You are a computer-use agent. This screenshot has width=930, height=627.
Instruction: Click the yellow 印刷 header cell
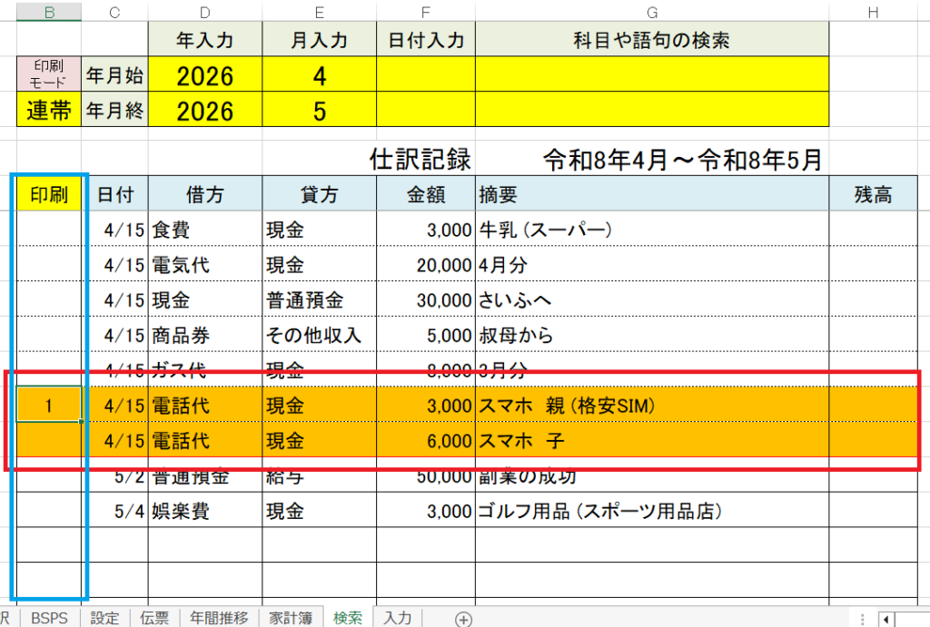point(49,194)
